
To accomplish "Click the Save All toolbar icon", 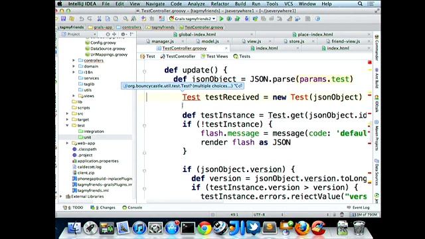I will click(x=64, y=19).
